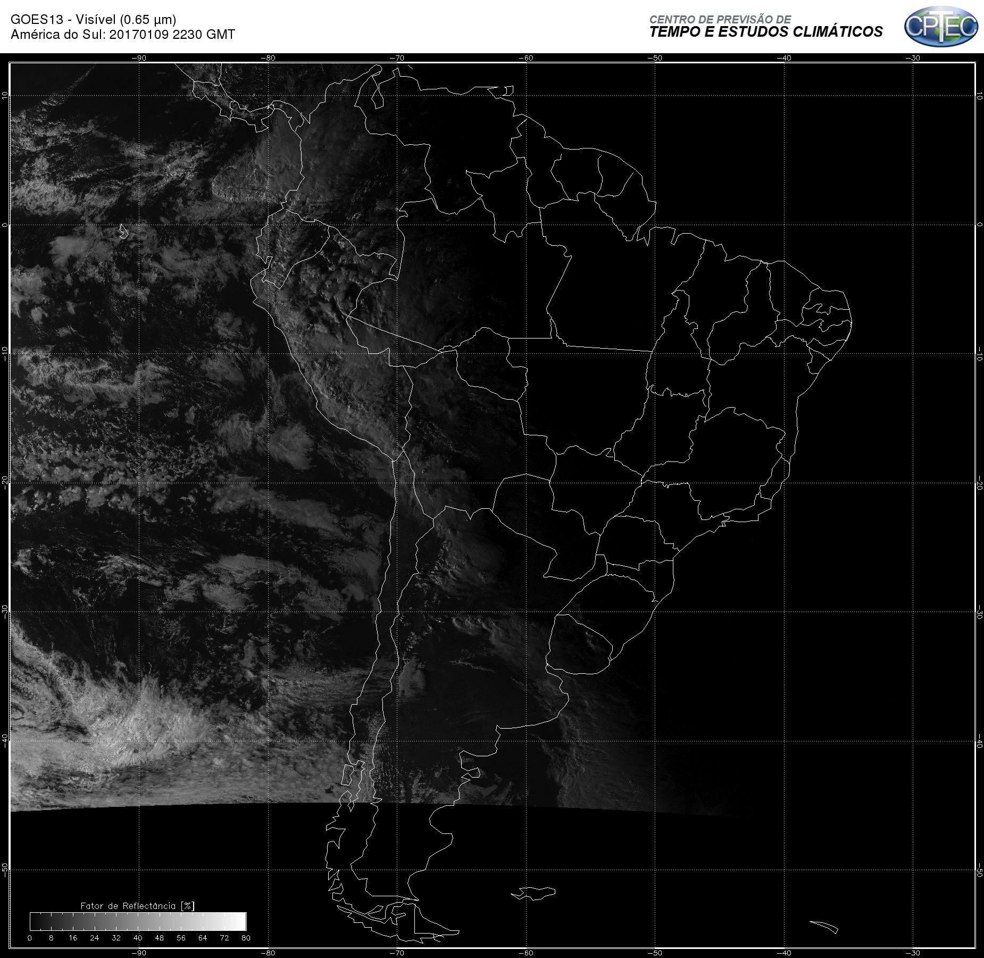The width and height of the screenshot is (984, 958).
Task: Click the 'Fator de Reflectância [%]' label
Action: (137, 906)
